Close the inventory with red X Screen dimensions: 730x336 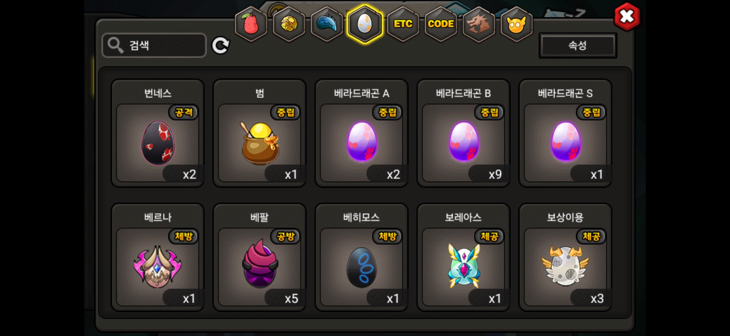tap(627, 17)
